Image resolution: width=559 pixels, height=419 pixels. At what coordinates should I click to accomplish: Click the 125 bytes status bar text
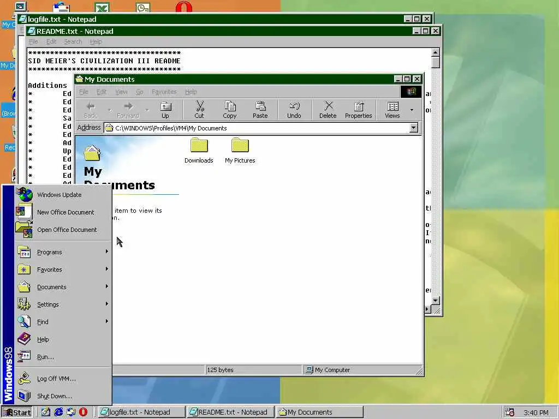(221, 370)
